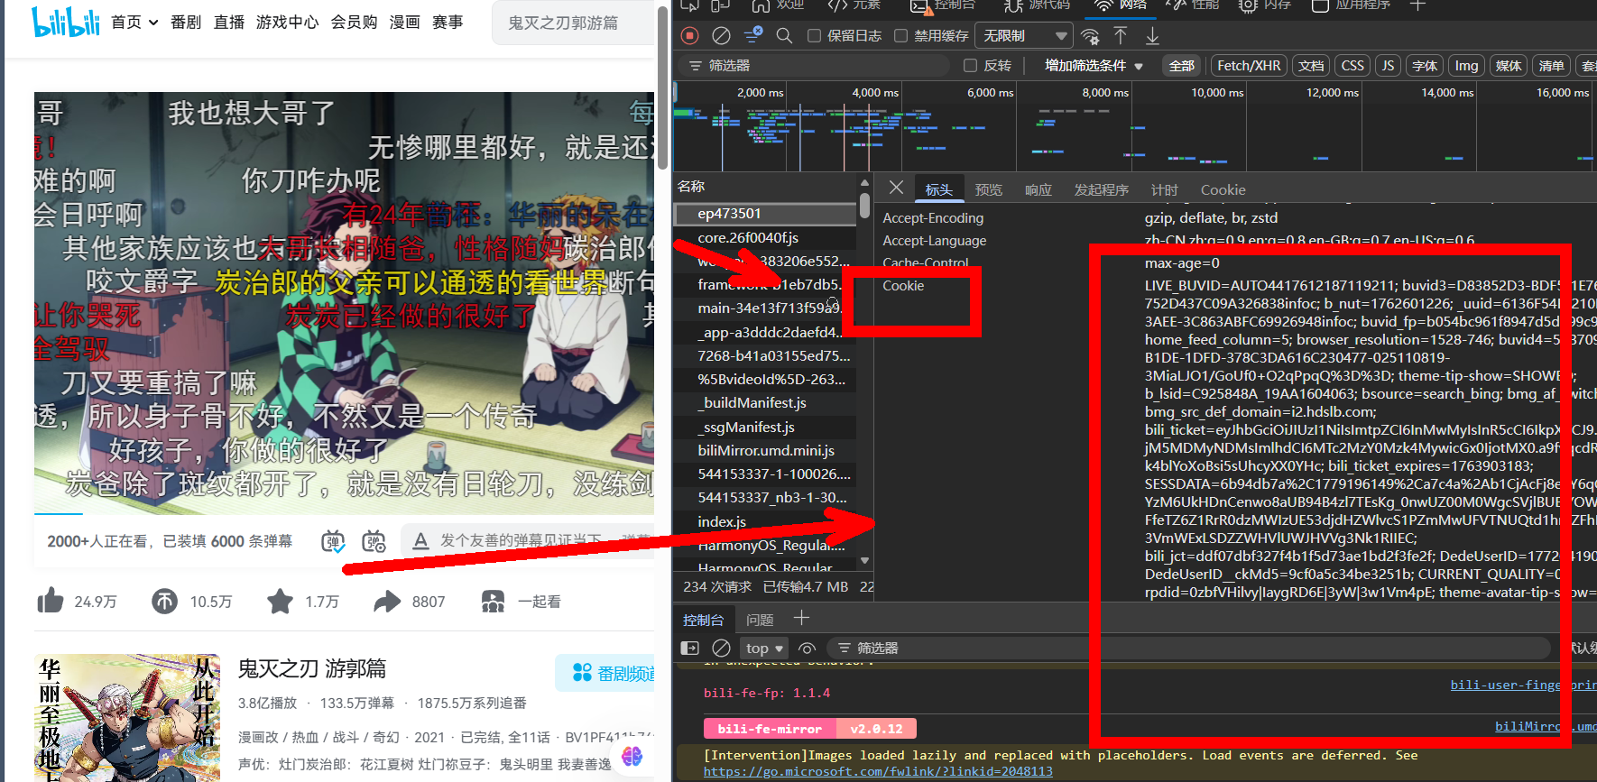Open the 无限制 throttling dropdown
1597x782 pixels.
click(x=1025, y=36)
